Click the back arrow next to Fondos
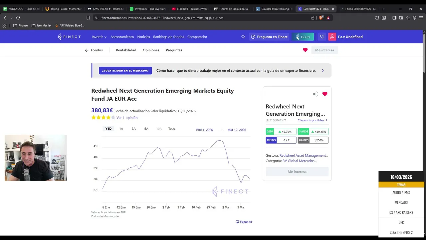Image resolution: width=426 pixels, height=240 pixels. (x=87, y=50)
